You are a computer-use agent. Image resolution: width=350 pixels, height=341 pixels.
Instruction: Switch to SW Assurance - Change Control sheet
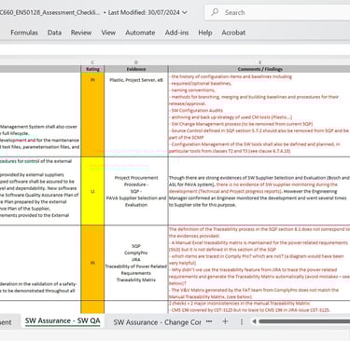(x=157, y=322)
